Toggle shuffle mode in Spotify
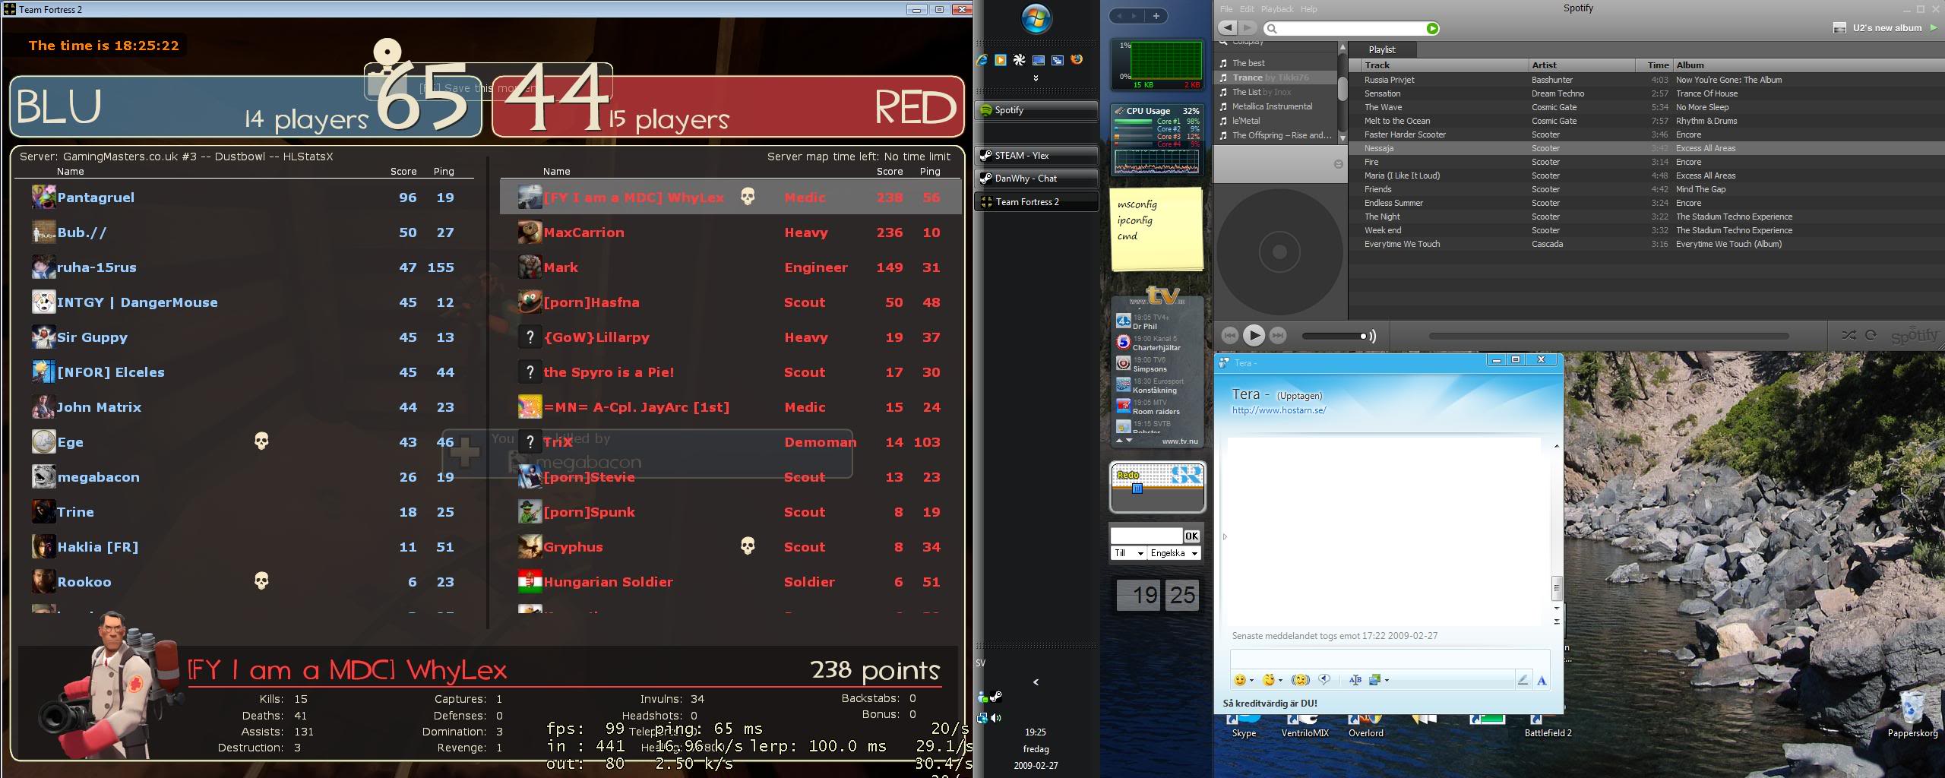 [1849, 335]
